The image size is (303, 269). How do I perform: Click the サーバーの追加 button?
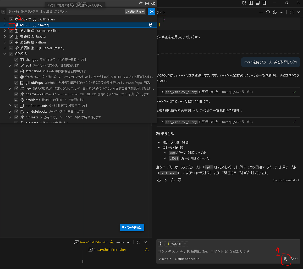coord(132,227)
